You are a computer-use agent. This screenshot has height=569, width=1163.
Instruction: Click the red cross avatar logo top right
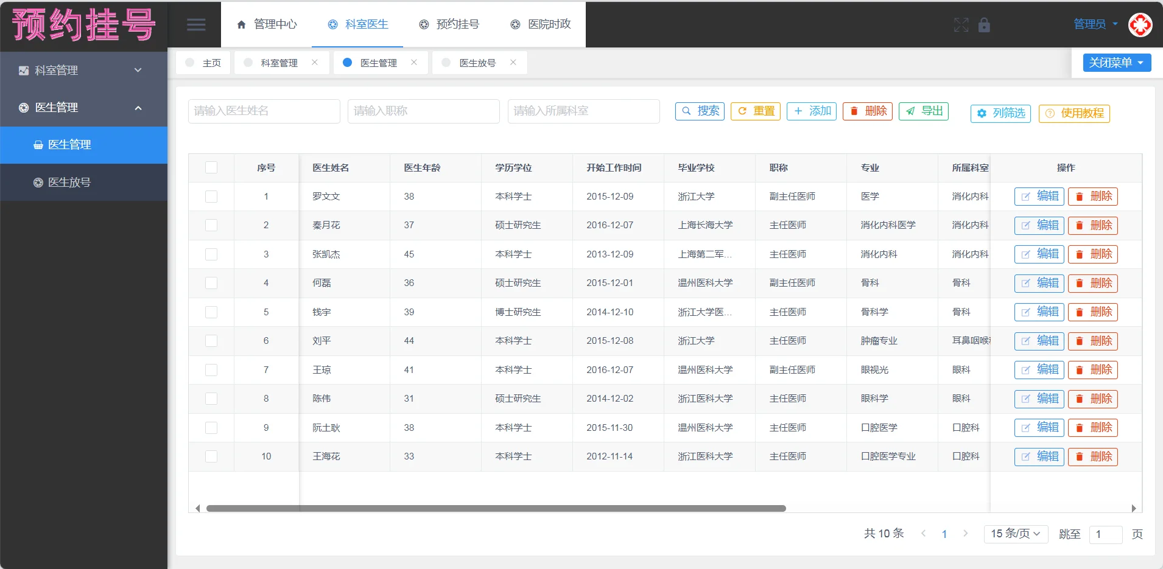(1140, 25)
